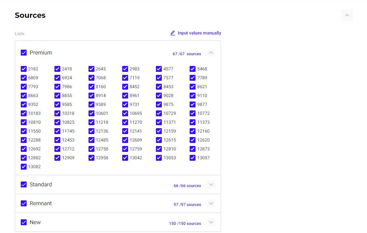367x233 pixels.
Task: Collapse the Premium sources list
Action: point(211,53)
